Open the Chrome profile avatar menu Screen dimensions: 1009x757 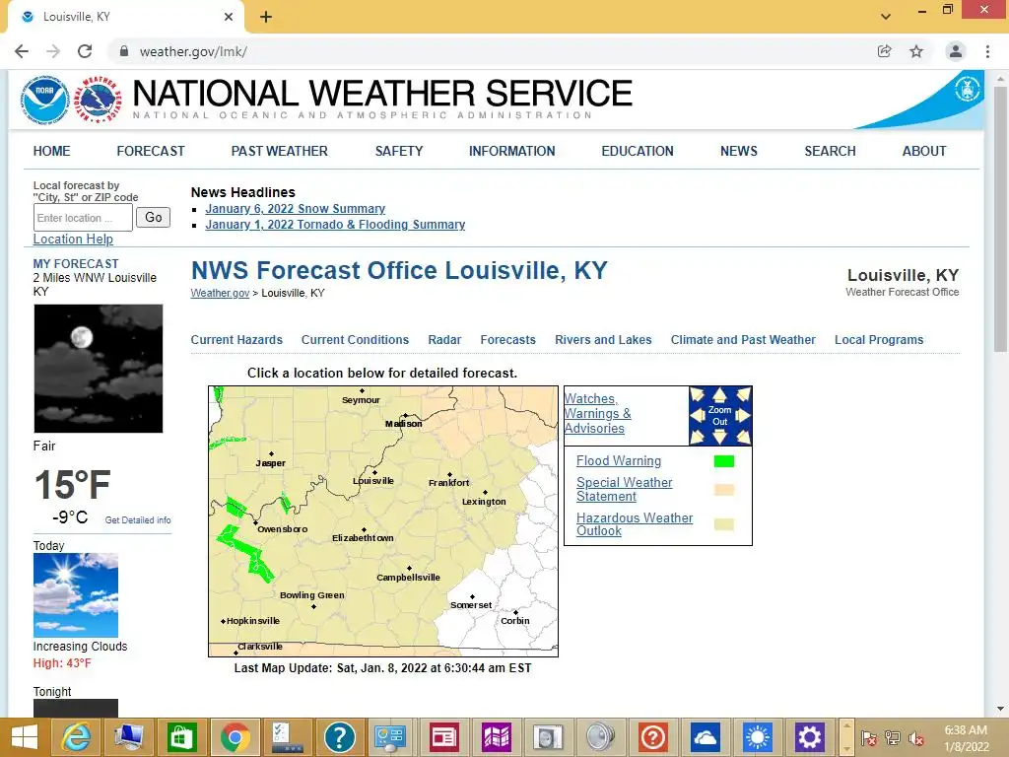(x=956, y=51)
